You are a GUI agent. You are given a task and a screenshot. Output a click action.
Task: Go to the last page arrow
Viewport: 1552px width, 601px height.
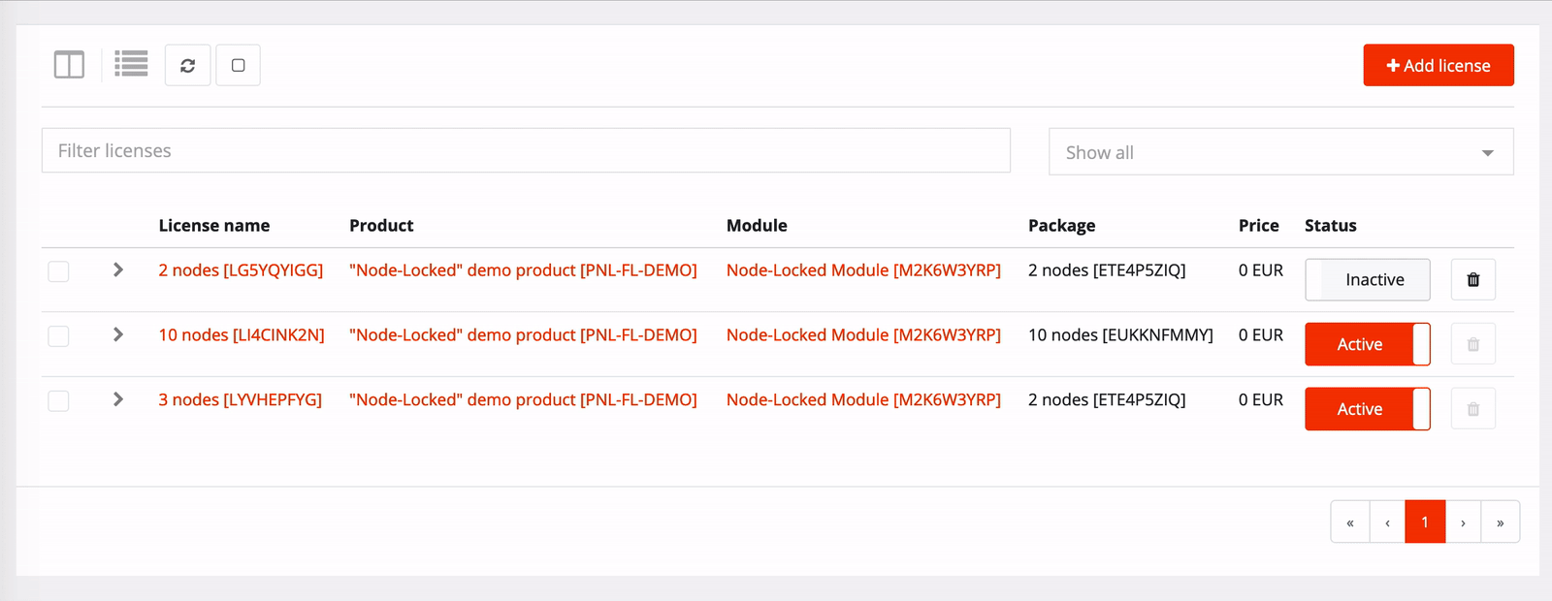[1500, 522]
